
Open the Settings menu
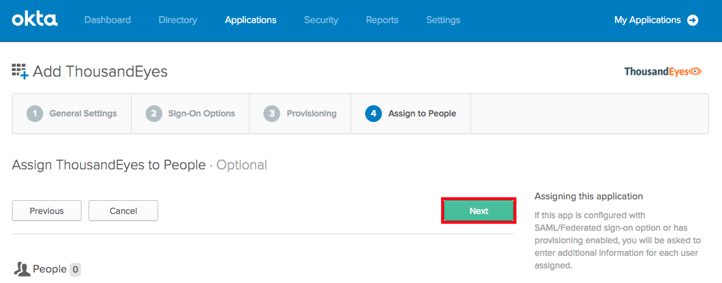pyautogui.click(x=443, y=20)
